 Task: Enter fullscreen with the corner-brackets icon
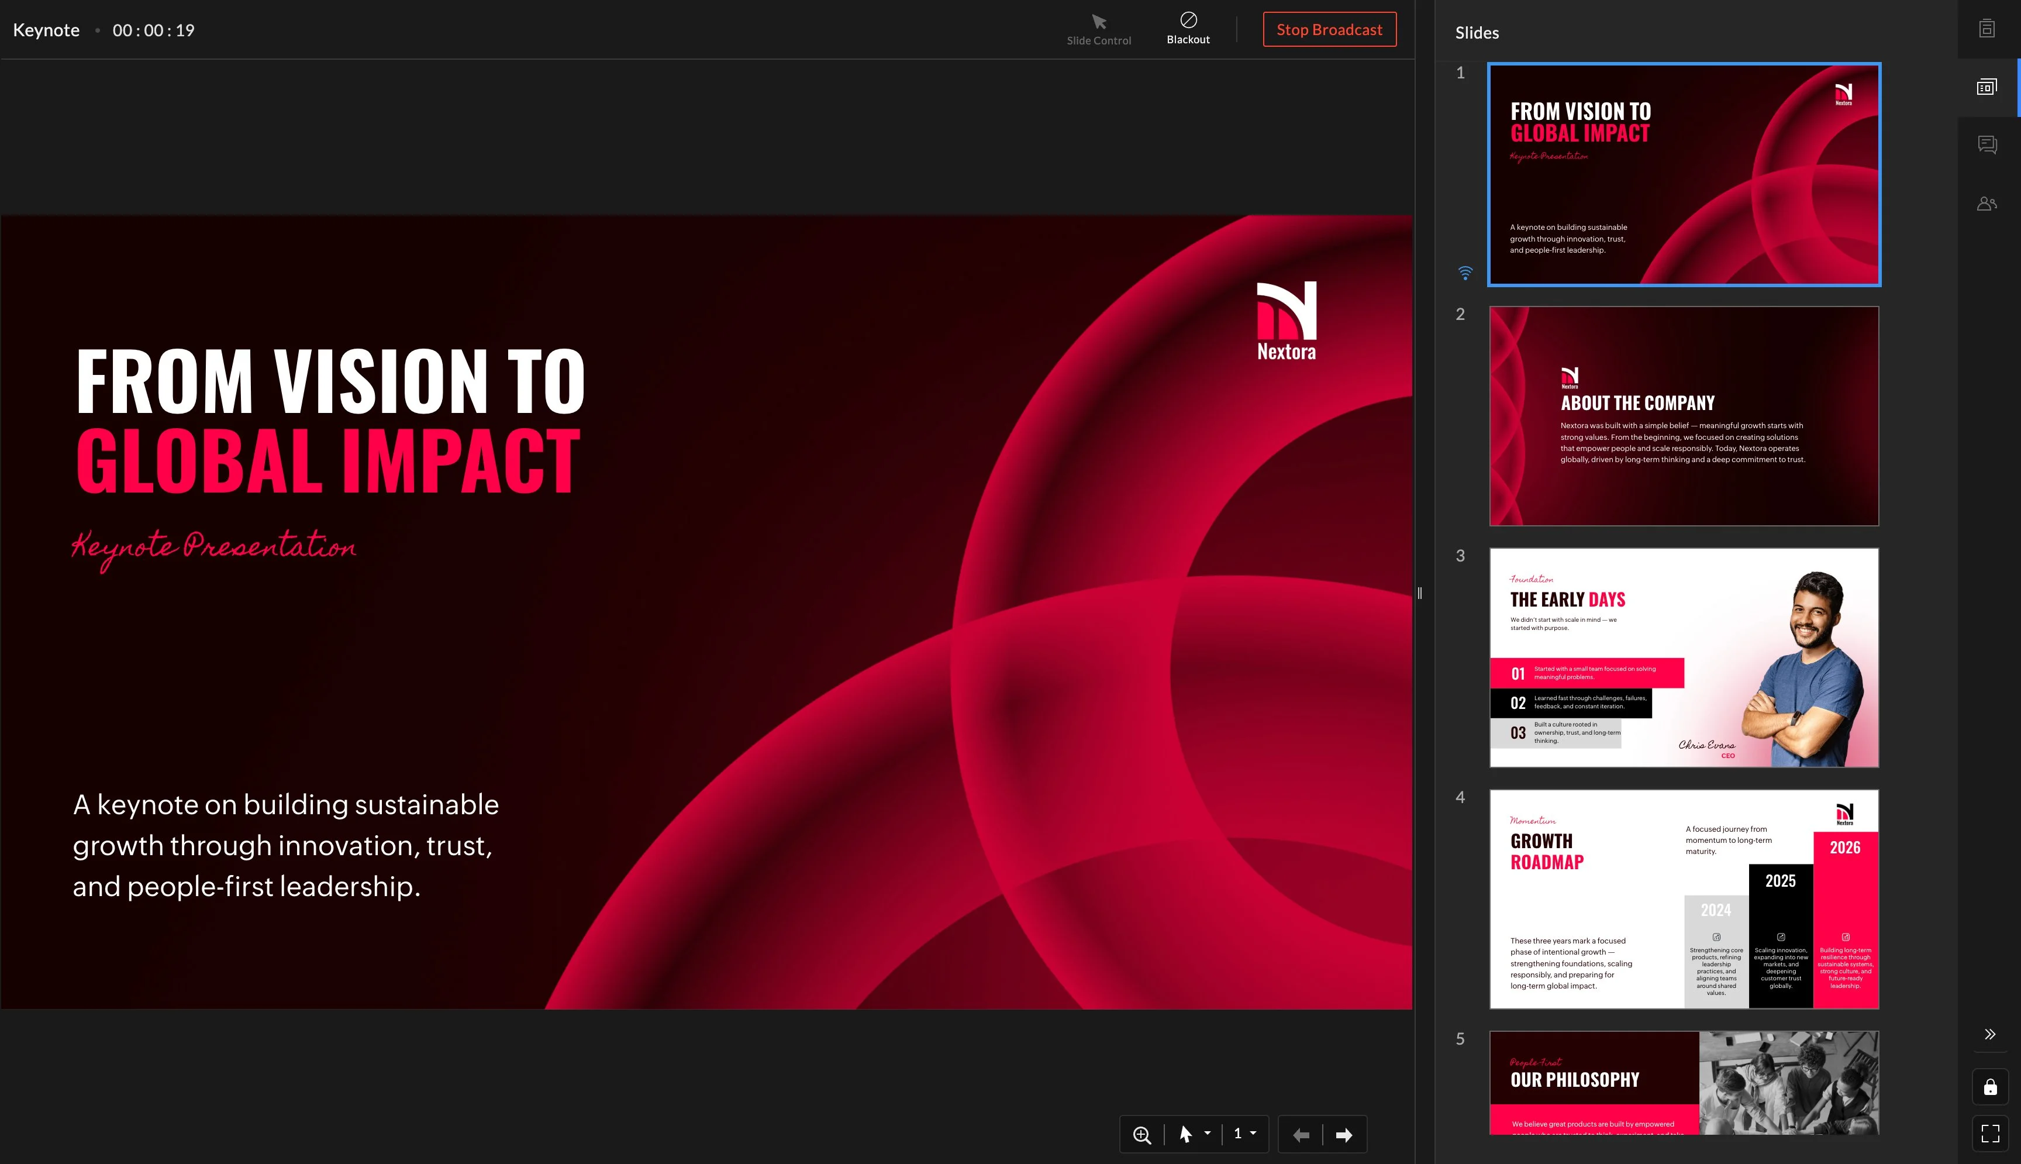click(x=1990, y=1133)
